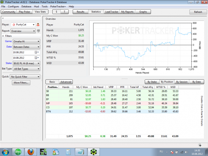Group report By Stake
Viewport: 208px width, 156px height.
tap(152, 82)
